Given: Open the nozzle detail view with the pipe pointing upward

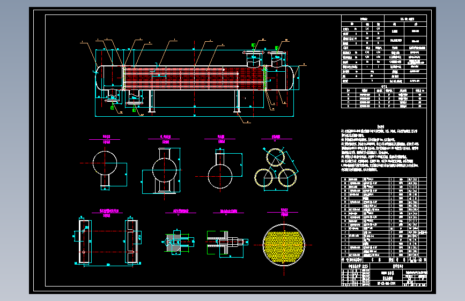Looking at the screenshot, I should pos(220,170).
